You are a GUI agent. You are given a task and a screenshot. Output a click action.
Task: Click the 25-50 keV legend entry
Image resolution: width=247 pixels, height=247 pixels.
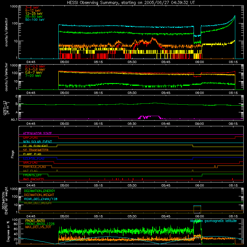[x=34, y=17]
